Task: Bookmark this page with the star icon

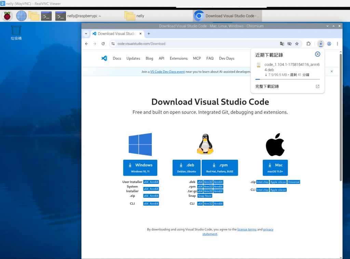Action: (297, 44)
